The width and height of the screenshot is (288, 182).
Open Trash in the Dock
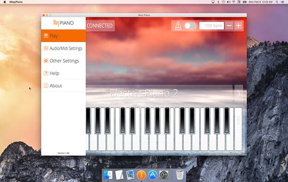click(x=180, y=175)
